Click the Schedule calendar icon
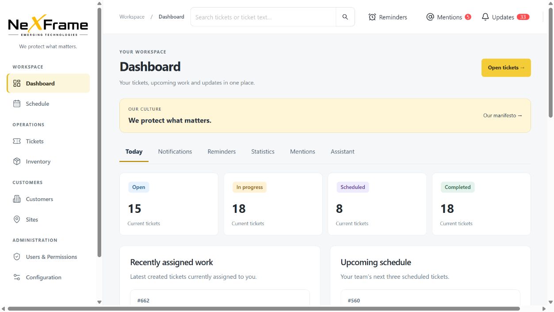The height and width of the screenshot is (312, 554). point(17,104)
